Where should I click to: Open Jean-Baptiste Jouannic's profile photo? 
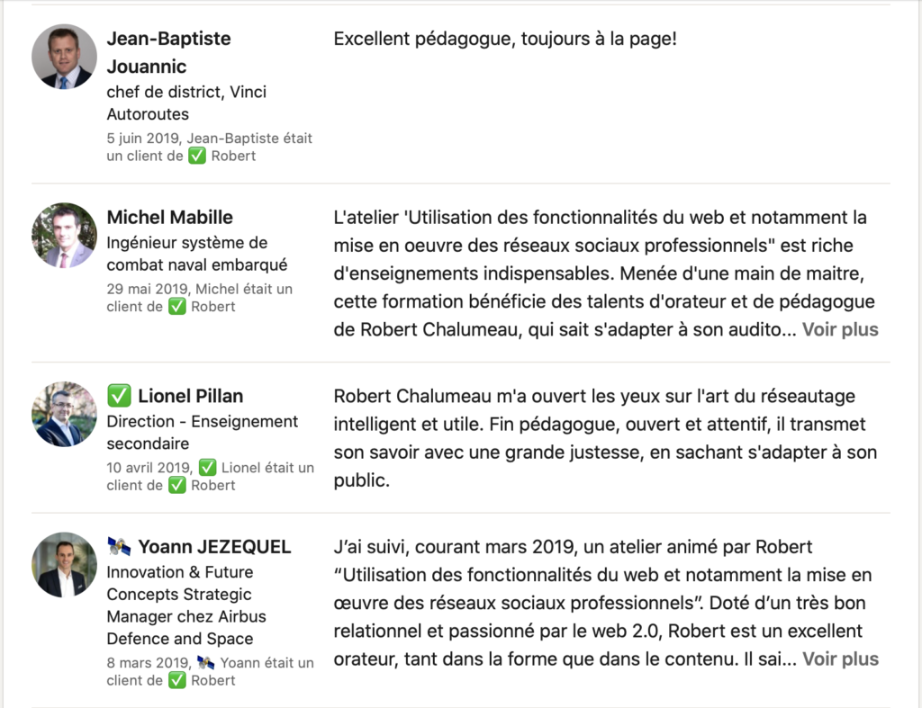(x=64, y=57)
